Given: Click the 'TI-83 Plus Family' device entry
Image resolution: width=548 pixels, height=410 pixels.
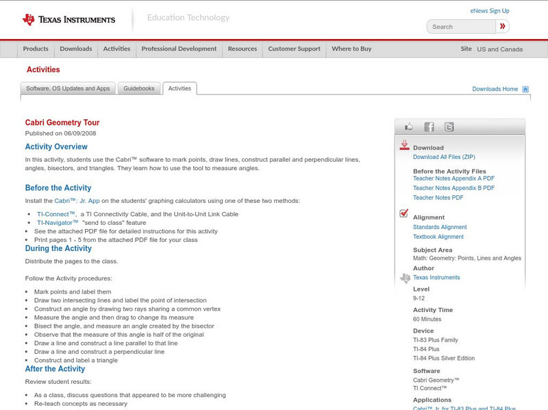Looking at the screenshot, I should [436, 340].
